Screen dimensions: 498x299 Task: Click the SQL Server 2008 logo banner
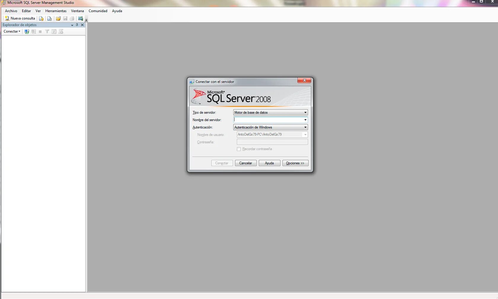pyautogui.click(x=250, y=97)
